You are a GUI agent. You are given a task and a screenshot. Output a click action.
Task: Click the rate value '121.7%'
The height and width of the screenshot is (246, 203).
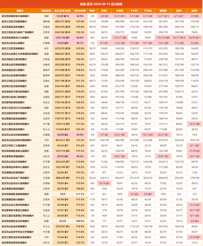[x=80, y=81]
